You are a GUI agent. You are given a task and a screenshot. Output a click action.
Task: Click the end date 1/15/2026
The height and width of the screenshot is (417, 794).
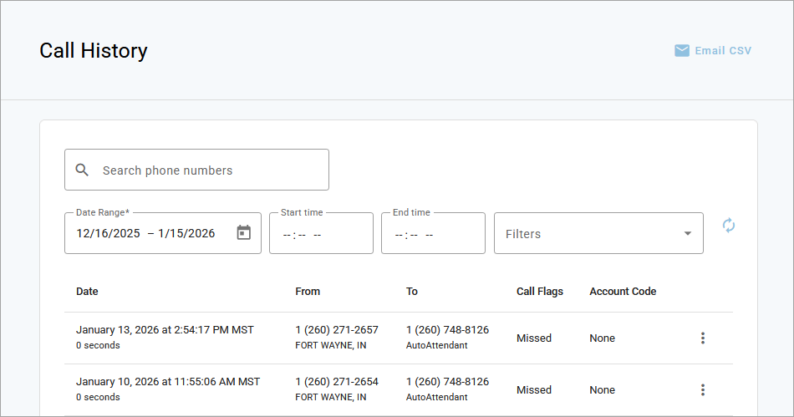(x=186, y=233)
